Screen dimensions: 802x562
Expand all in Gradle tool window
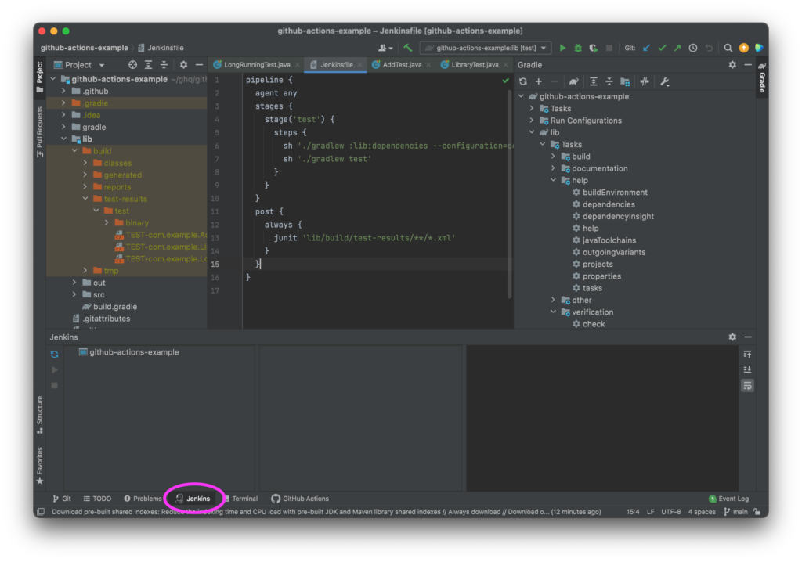tap(594, 81)
